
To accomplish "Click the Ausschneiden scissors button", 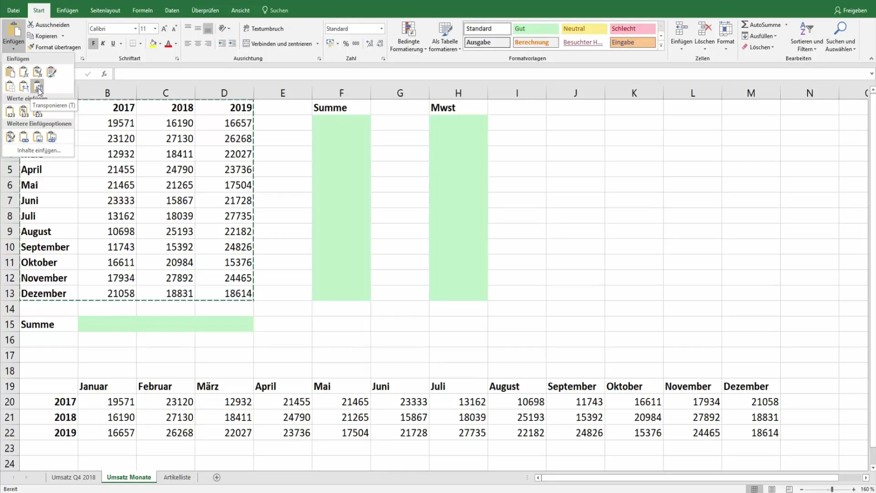I will point(48,25).
